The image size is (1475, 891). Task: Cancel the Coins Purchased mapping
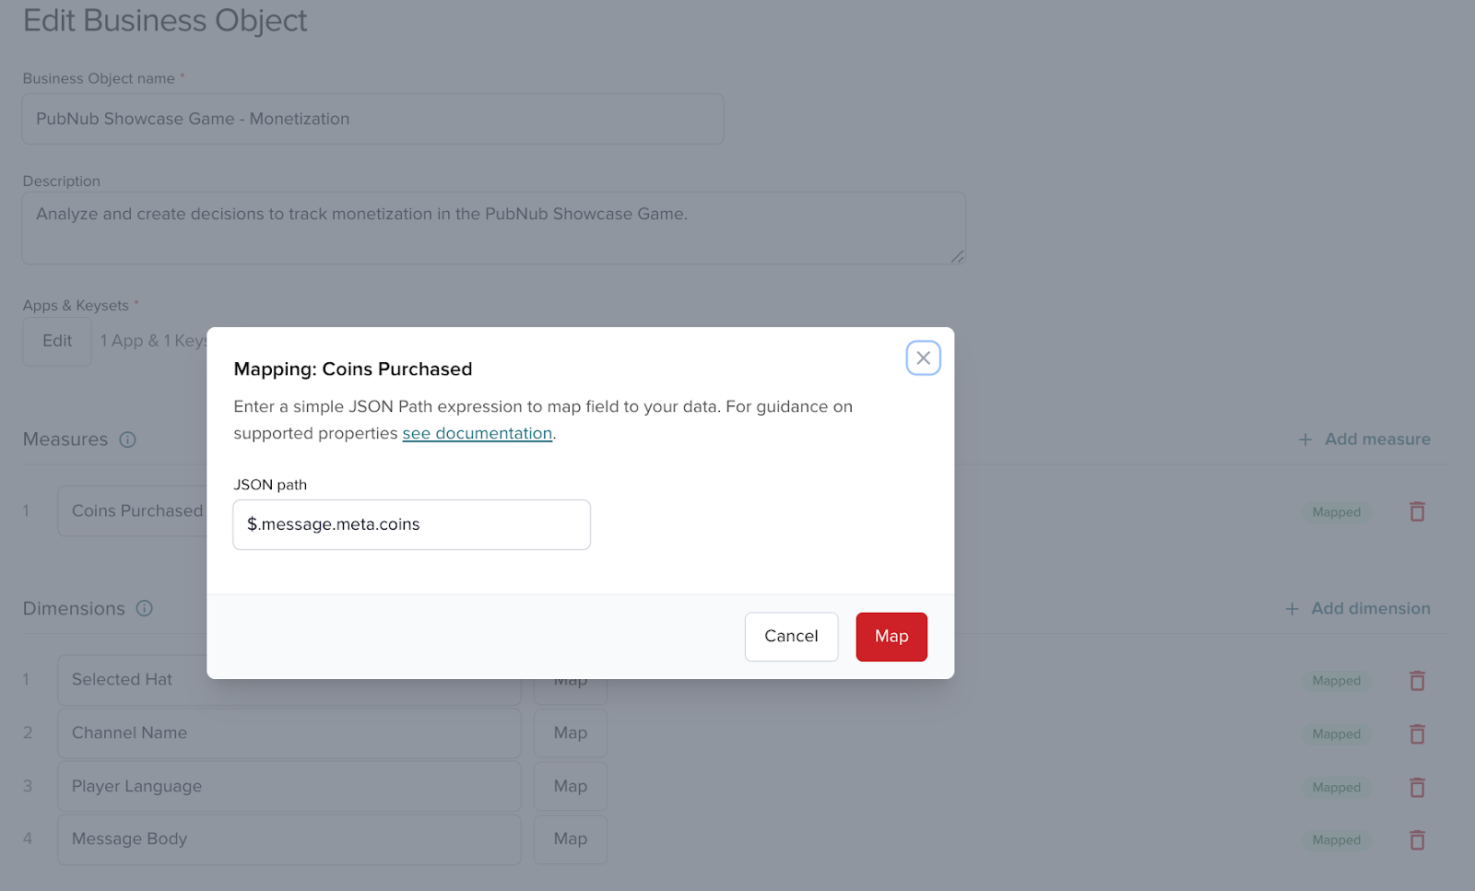point(791,637)
